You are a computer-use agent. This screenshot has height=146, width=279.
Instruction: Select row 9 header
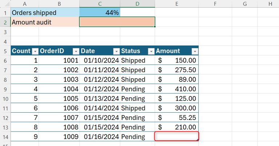[5, 89]
